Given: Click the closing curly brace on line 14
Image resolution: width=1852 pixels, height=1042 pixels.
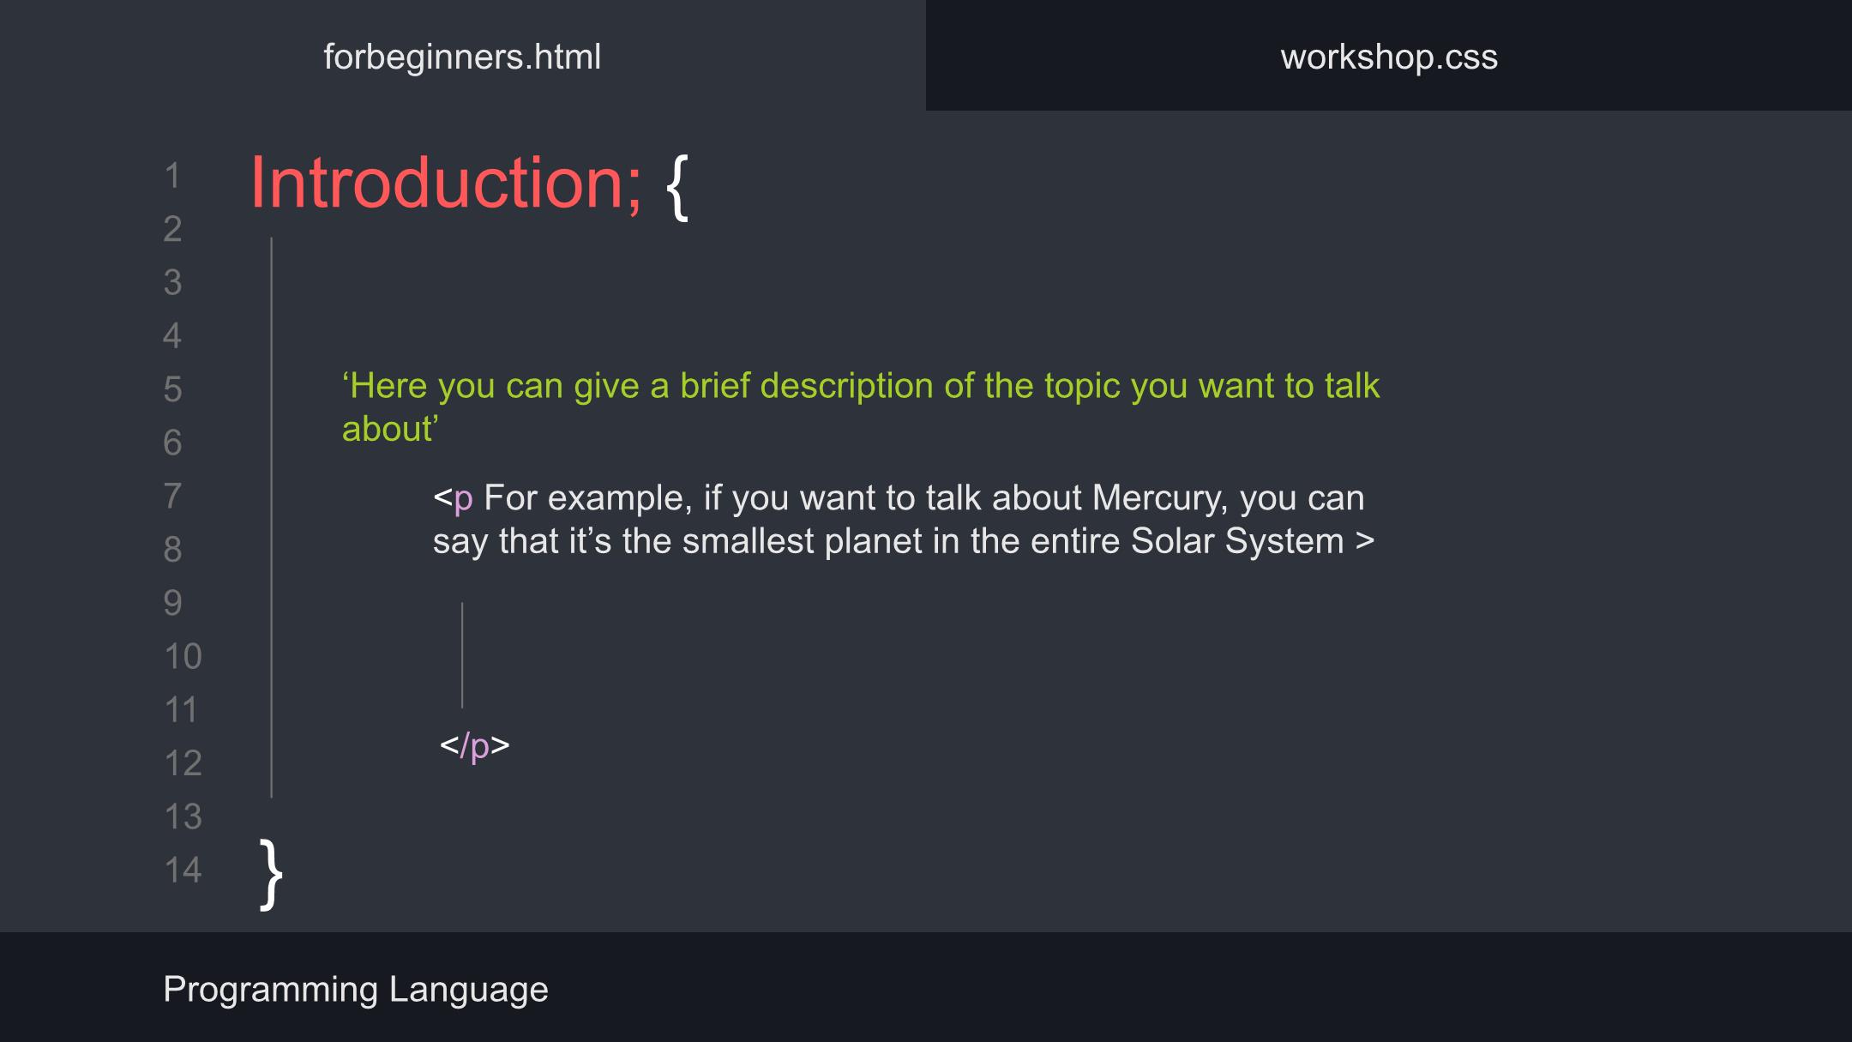Looking at the screenshot, I should 271,873.
